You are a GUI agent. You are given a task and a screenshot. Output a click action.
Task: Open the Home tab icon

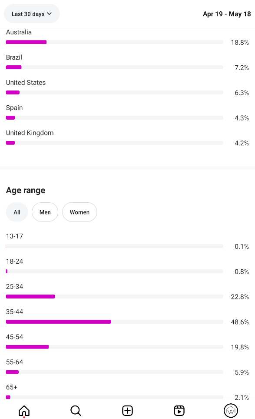(x=24, y=410)
